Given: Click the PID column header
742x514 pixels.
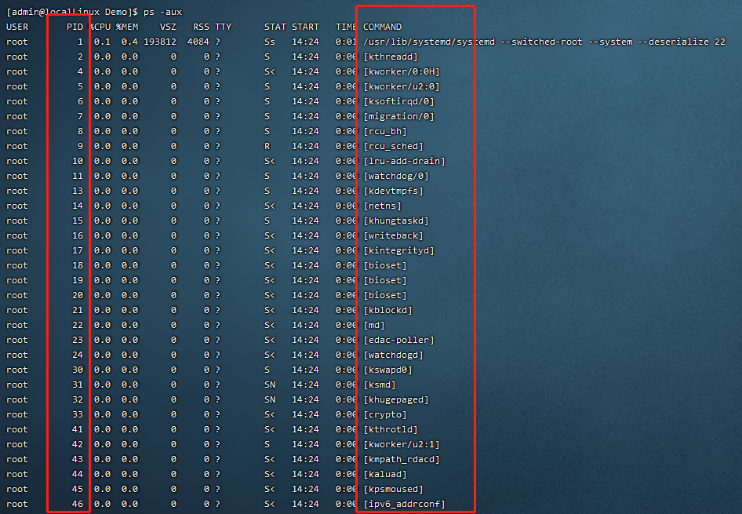Looking at the screenshot, I should pos(75,26).
